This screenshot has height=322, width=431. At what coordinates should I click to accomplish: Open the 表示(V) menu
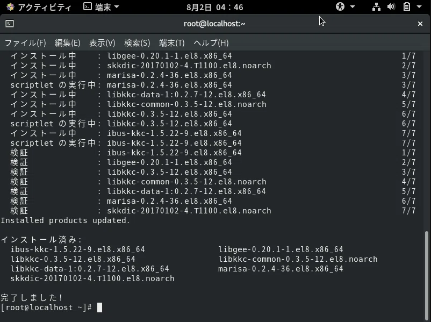click(x=102, y=43)
